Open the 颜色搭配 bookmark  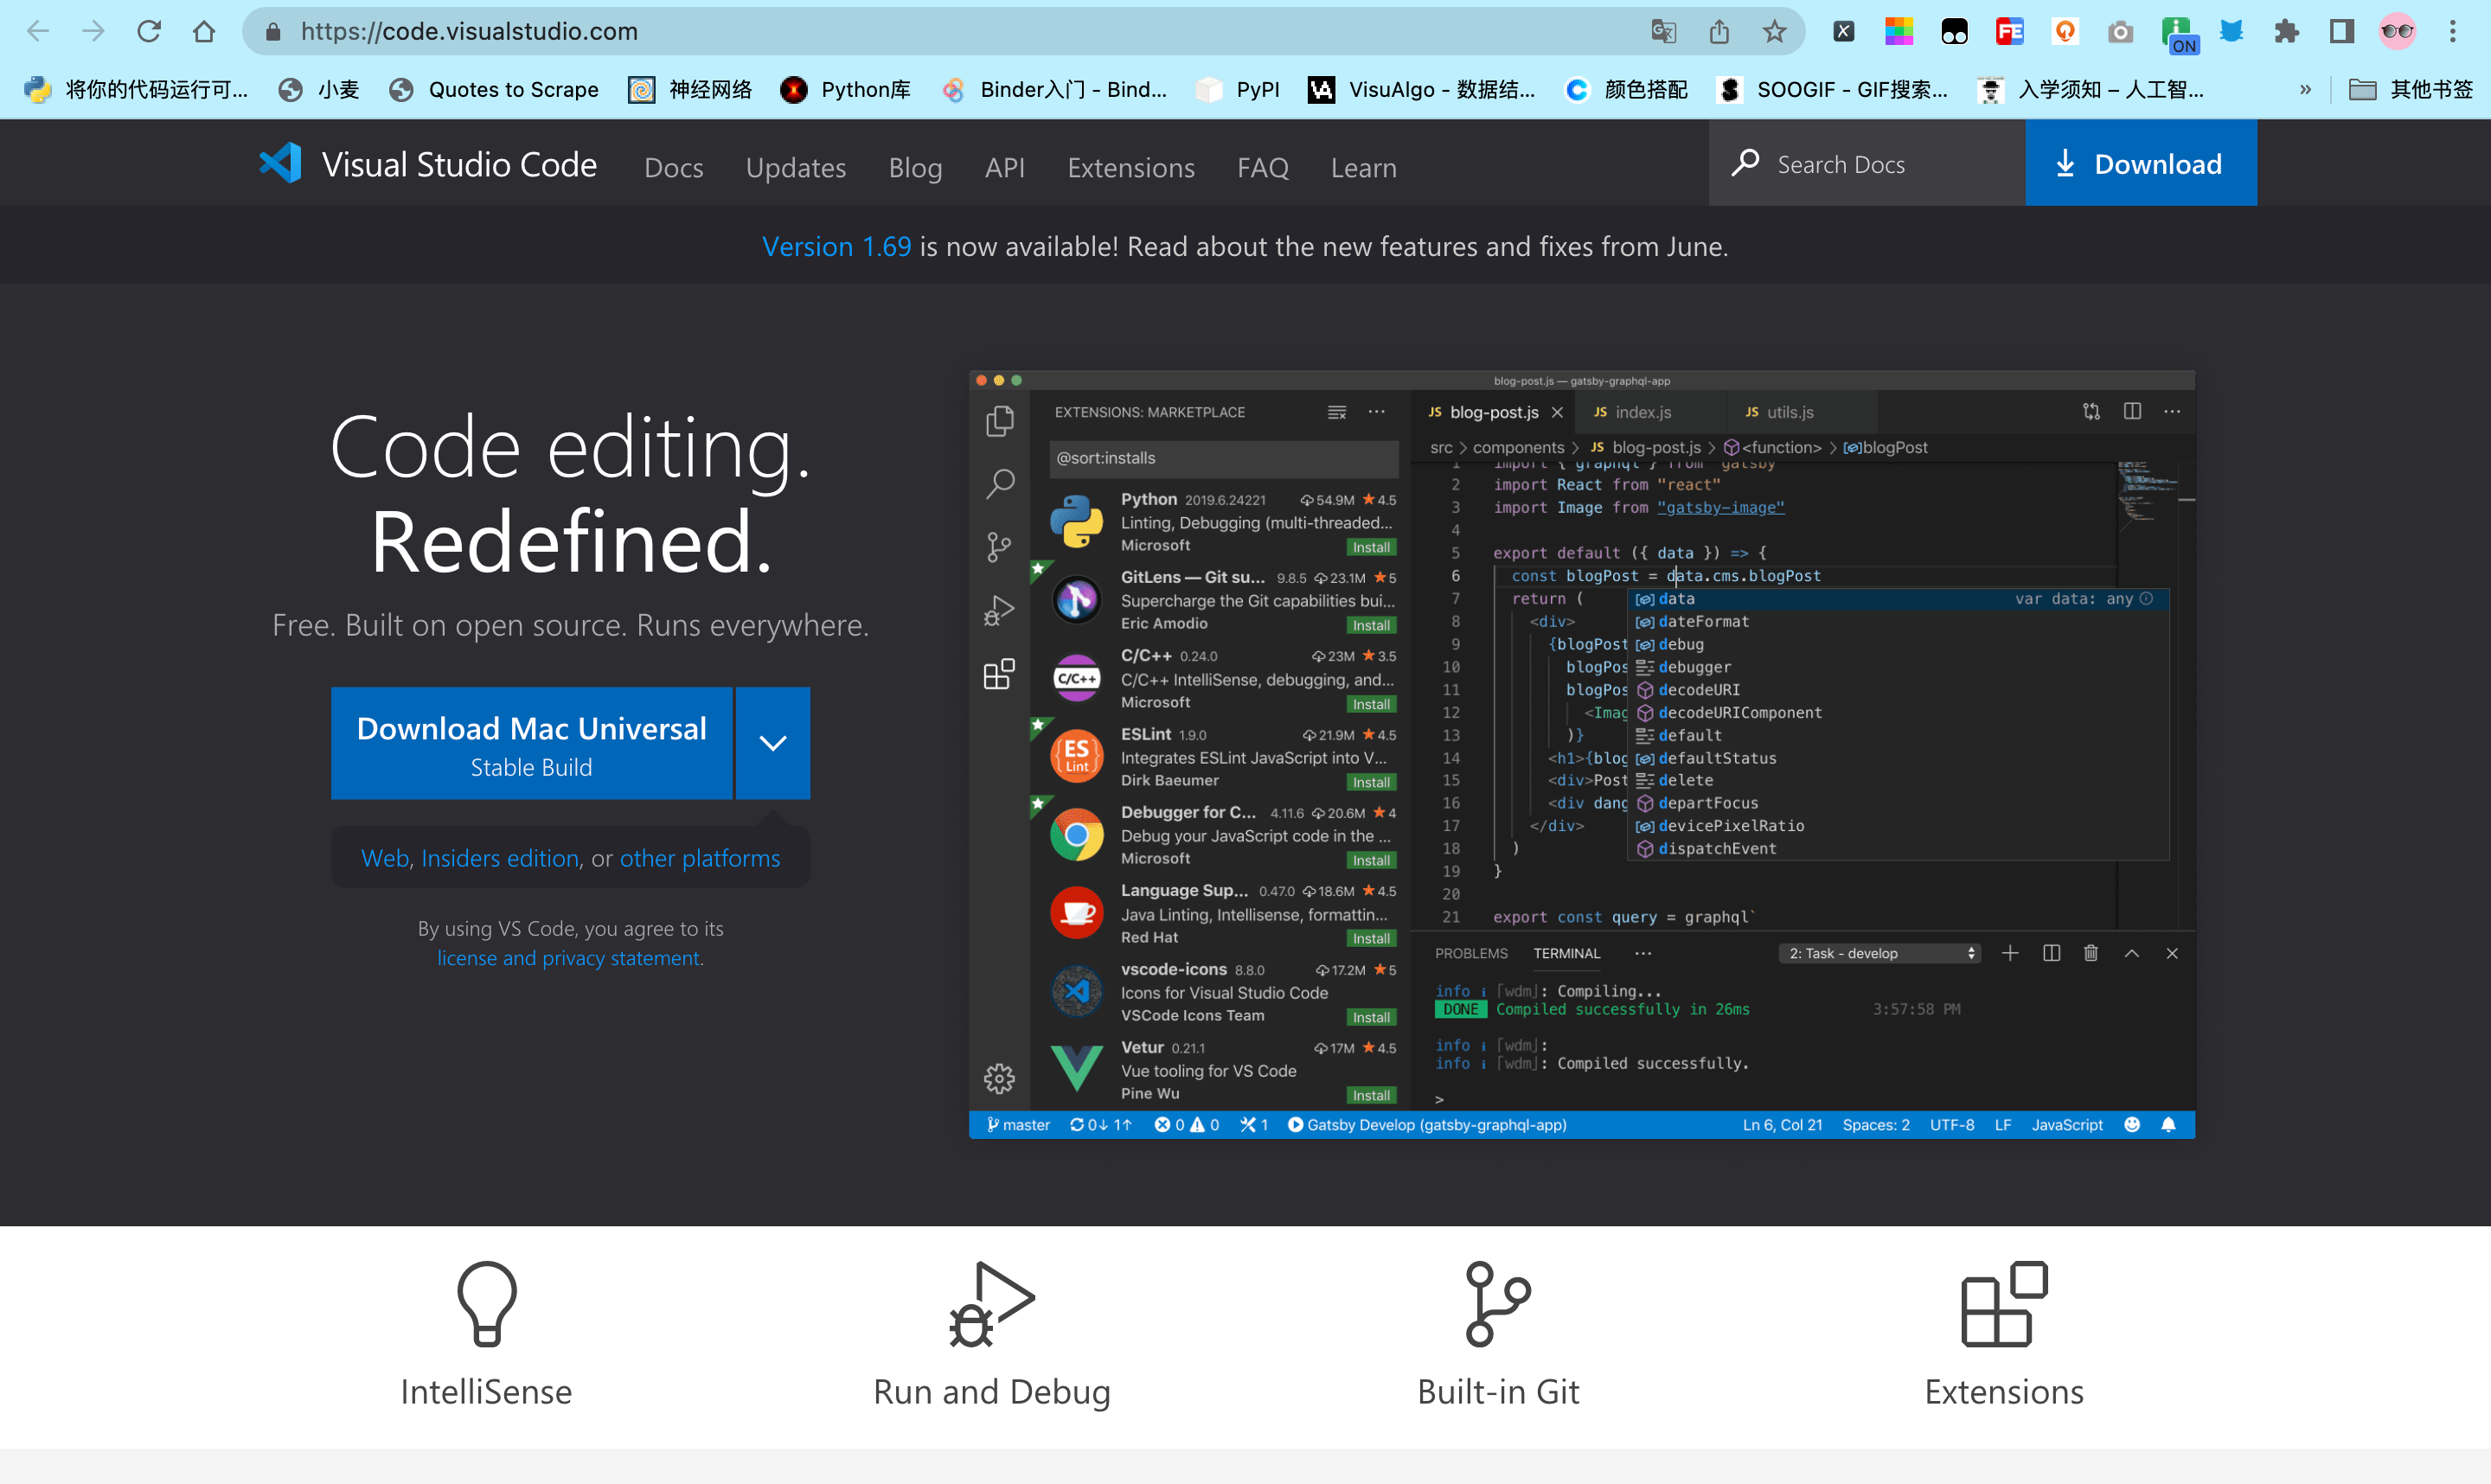(x=1626, y=90)
